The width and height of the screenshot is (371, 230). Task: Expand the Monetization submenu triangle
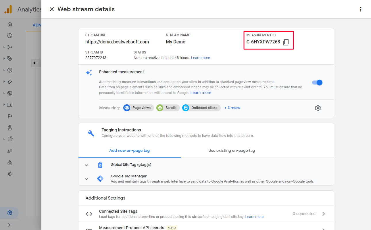pos(4,70)
